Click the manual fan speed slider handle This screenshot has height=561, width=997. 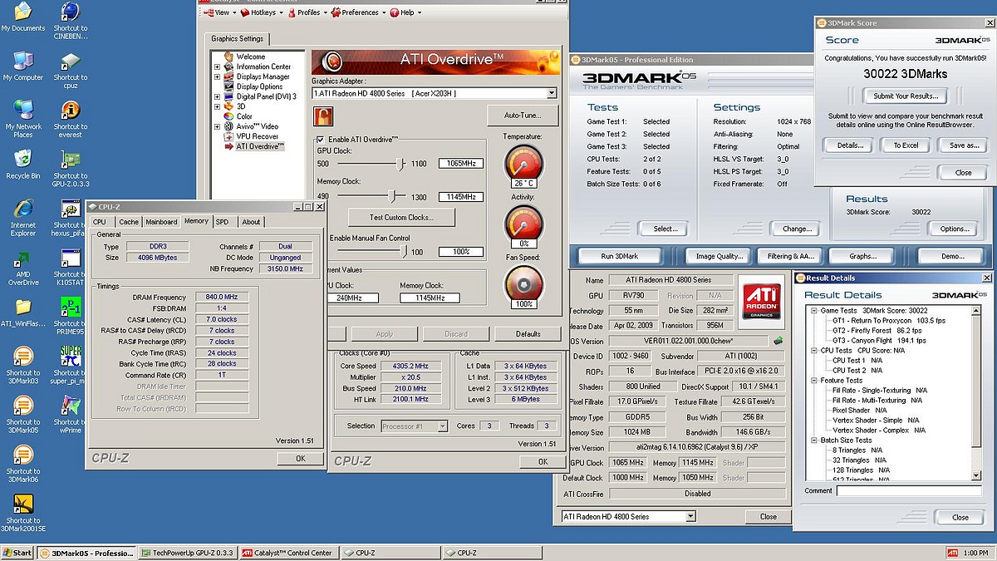click(x=405, y=251)
